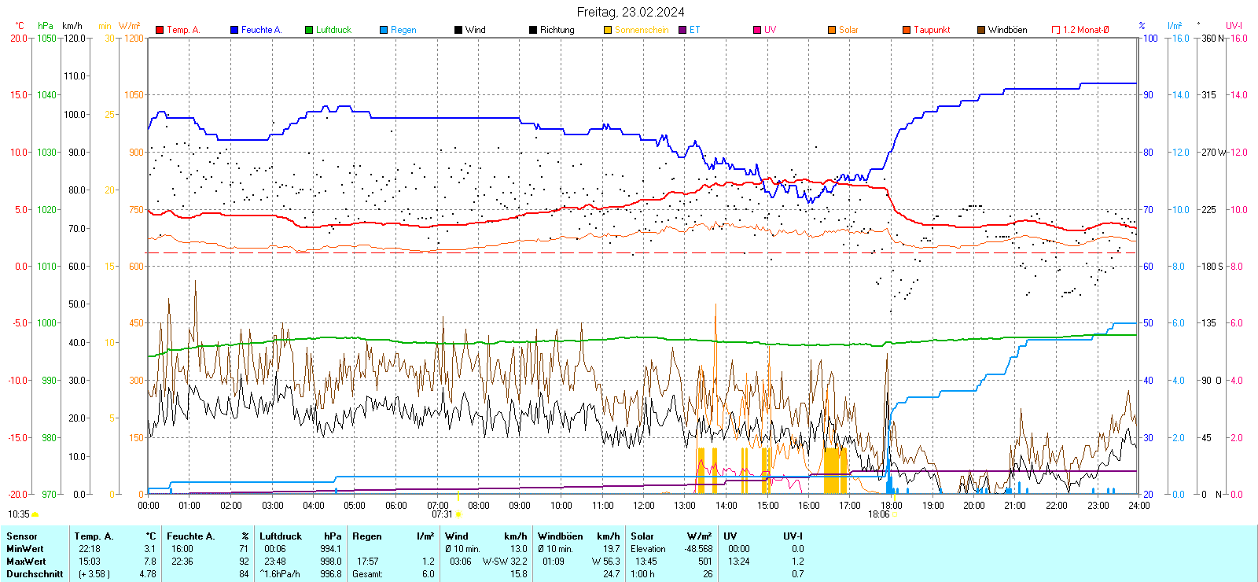Click the 12:00 label on the time axis

click(x=644, y=506)
